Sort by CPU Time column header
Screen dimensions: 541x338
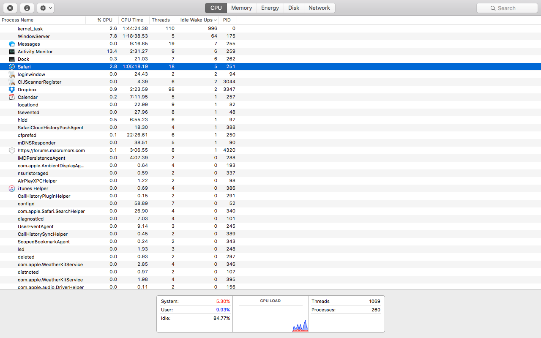click(134, 20)
